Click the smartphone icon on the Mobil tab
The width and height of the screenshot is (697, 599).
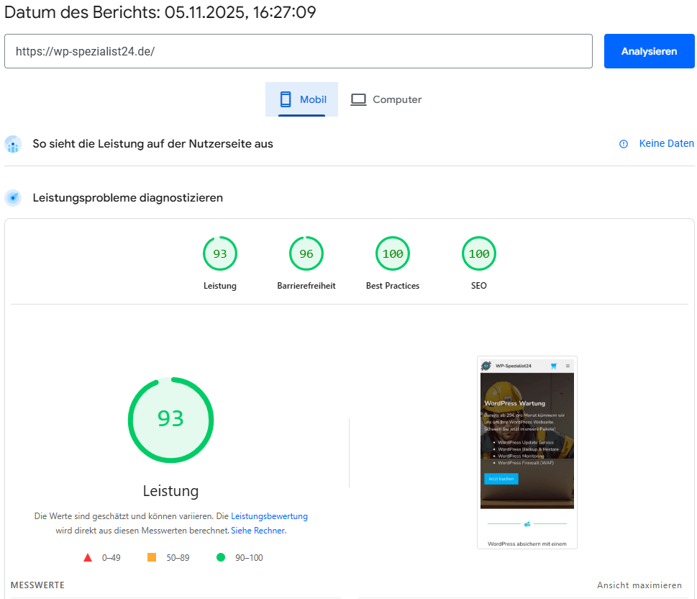286,99
